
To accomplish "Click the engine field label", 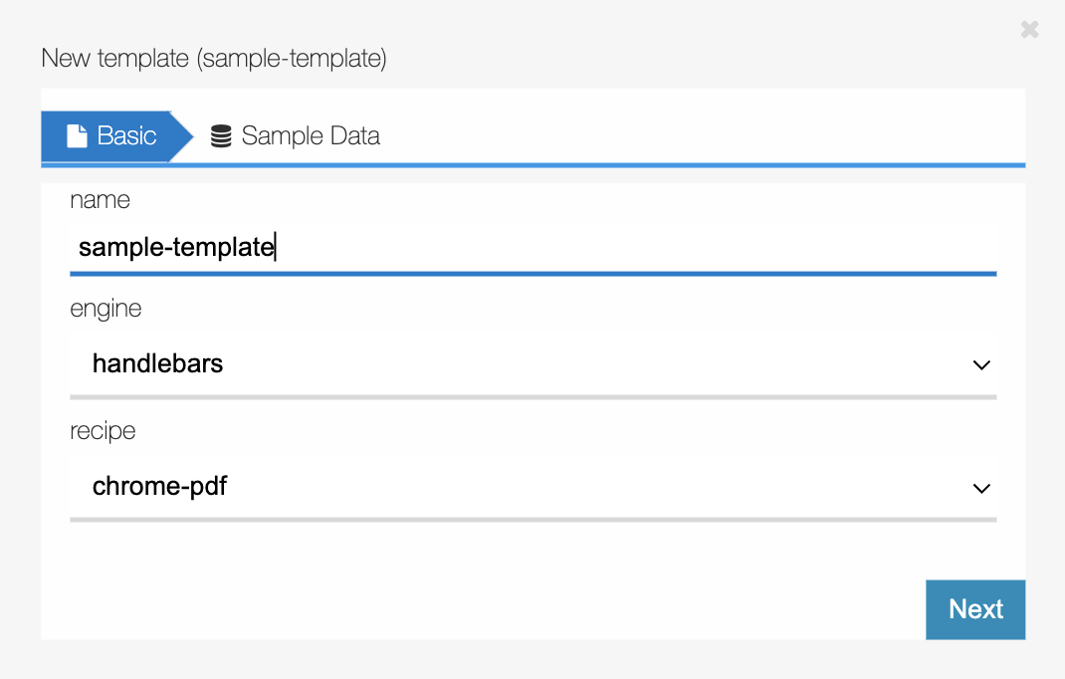I will pos(106,309).
